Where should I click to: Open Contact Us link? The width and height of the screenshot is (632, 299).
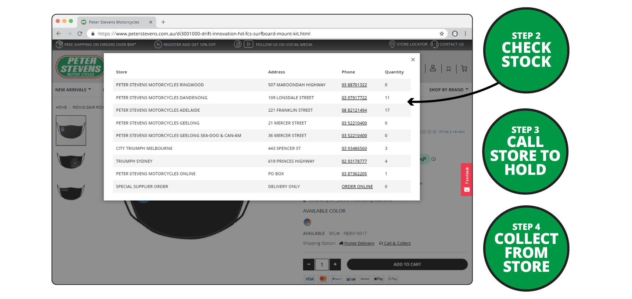point(447,44)
